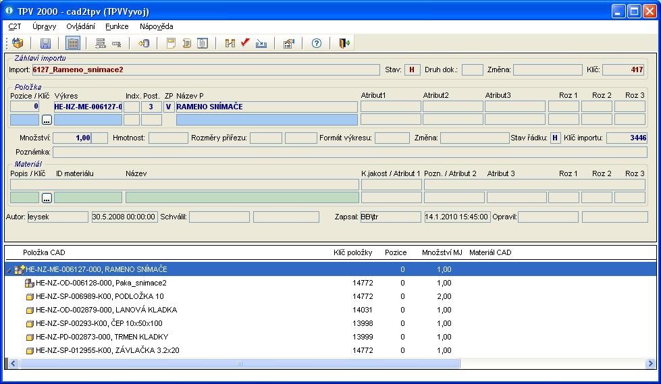
Task: Click the import package box icon
Action: (x=18, y=43)
